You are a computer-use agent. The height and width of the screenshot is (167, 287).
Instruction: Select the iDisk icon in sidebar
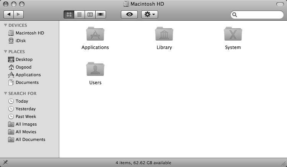(11, 41)
